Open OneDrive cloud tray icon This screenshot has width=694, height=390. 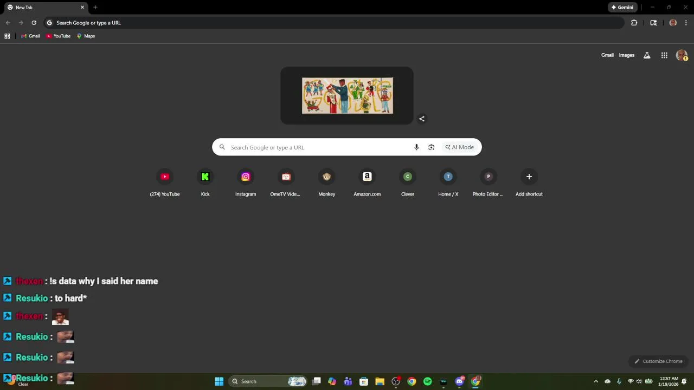pos(607,381)
